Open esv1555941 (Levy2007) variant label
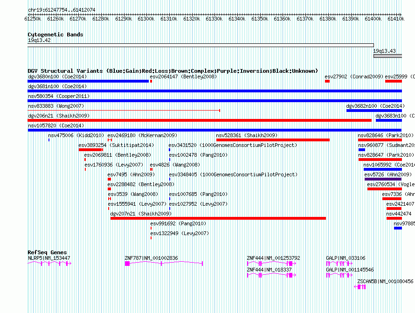The width and height of the screenshot is (415, 313). pyautogui.click(x=137, y=204)
